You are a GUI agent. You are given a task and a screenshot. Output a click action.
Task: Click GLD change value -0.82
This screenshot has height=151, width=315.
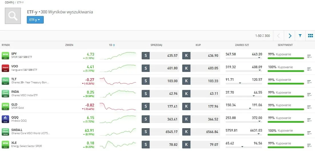tap(90, 105)
